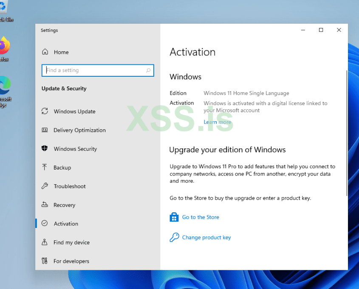Click the Update & Security heading
Viewport: 359px width, 289px height.
(64, 89)
